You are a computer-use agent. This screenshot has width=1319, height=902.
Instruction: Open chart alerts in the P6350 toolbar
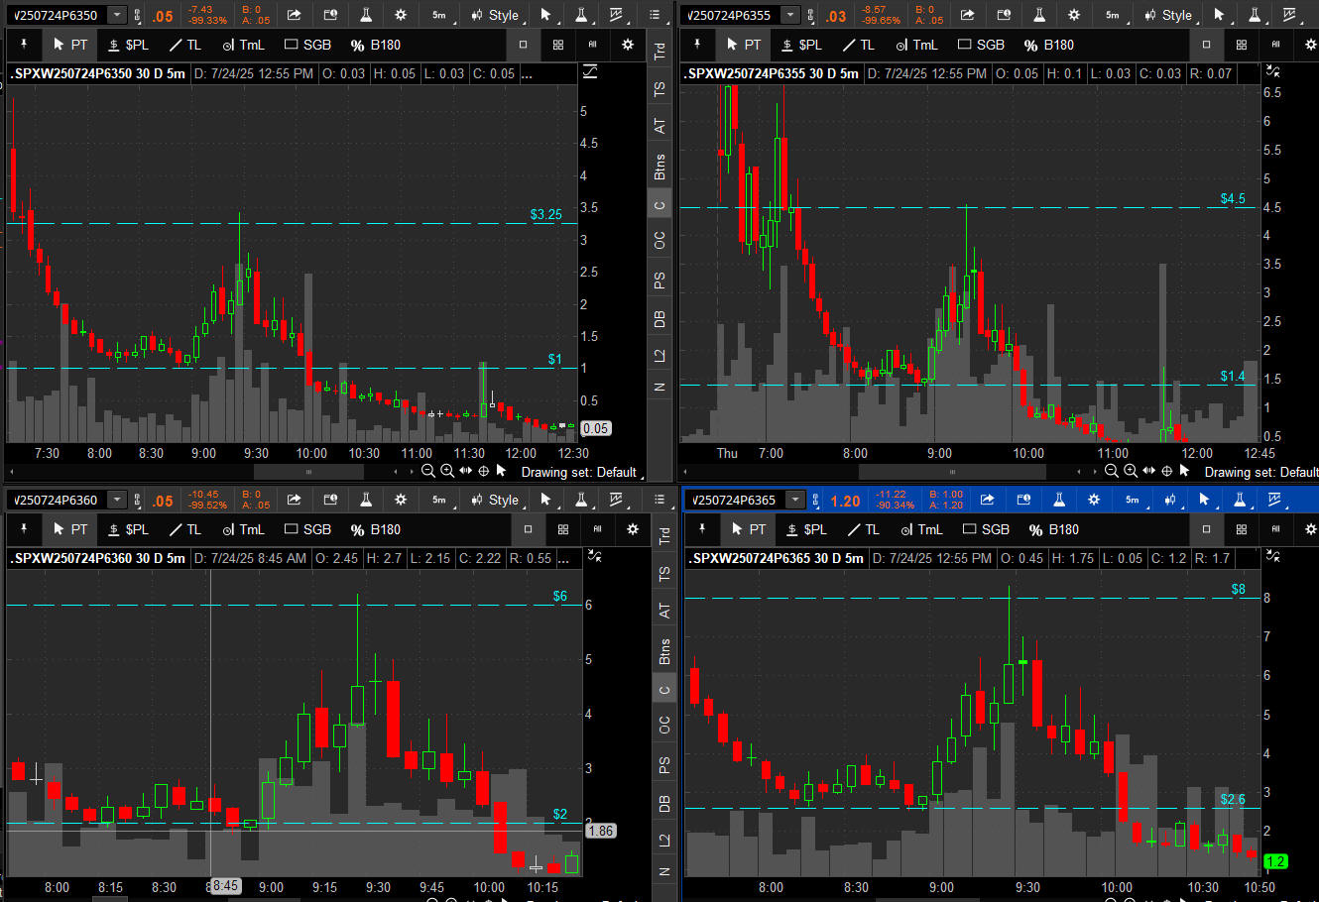click(x=330, y=15)
